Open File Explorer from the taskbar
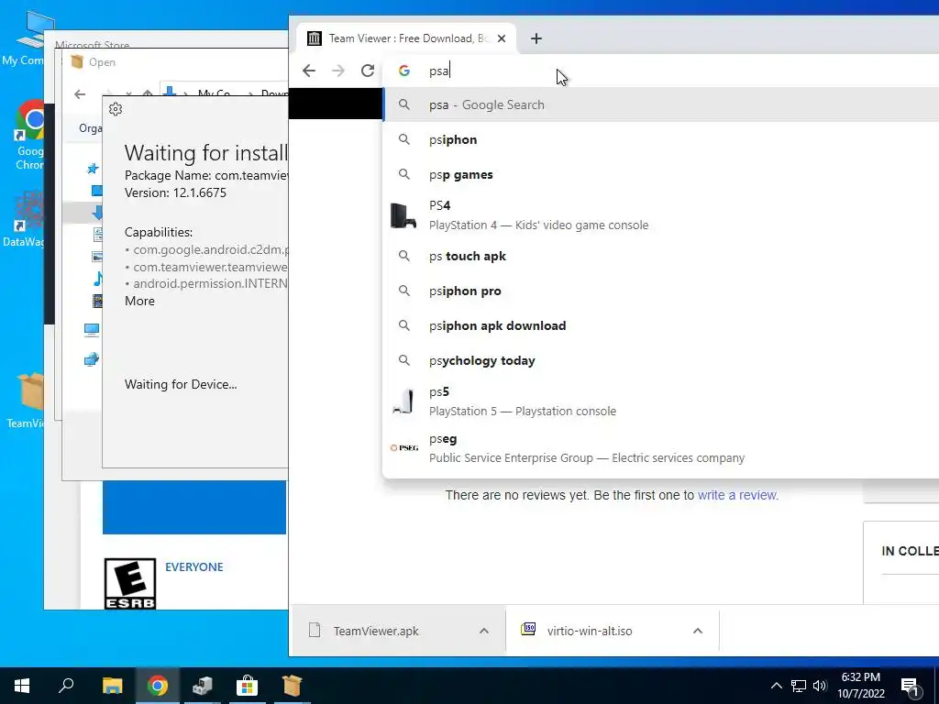Image resolution: width=939 pixels, height=704 pixels. (x=112, y=686)
